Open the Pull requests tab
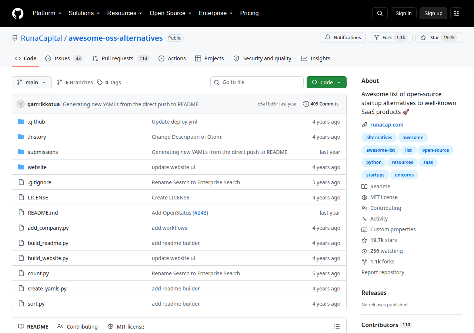 pyautogui.click(x=121, y=58)
